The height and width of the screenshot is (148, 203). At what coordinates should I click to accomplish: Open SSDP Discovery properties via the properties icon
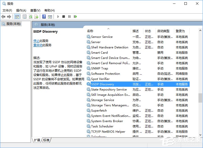click(24, 17)
